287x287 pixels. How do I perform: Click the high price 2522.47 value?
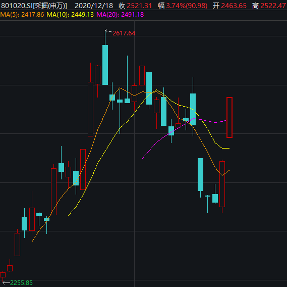273,6
